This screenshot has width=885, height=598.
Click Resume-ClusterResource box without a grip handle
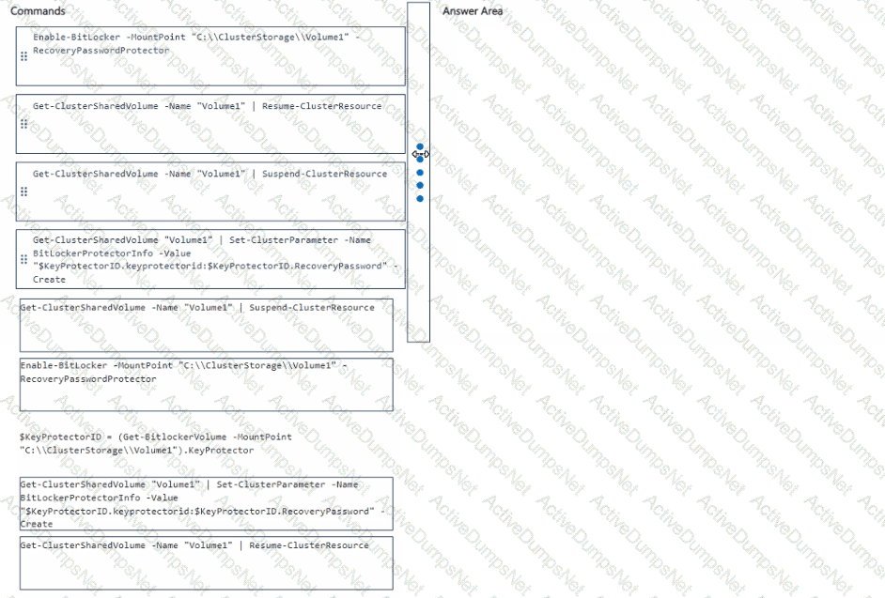click(207, 563)
